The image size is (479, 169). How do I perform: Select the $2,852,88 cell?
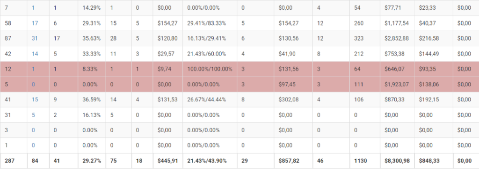pos(397,38)
